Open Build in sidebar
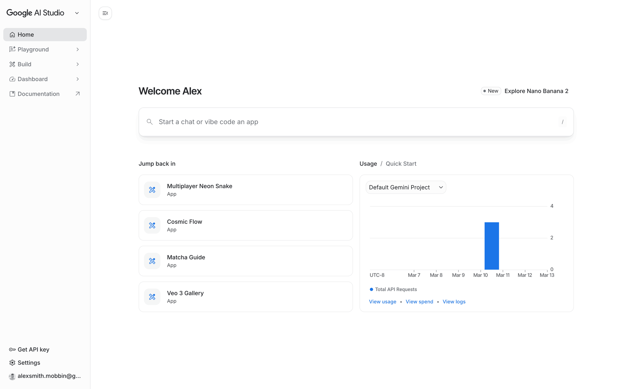 (45, 64)
